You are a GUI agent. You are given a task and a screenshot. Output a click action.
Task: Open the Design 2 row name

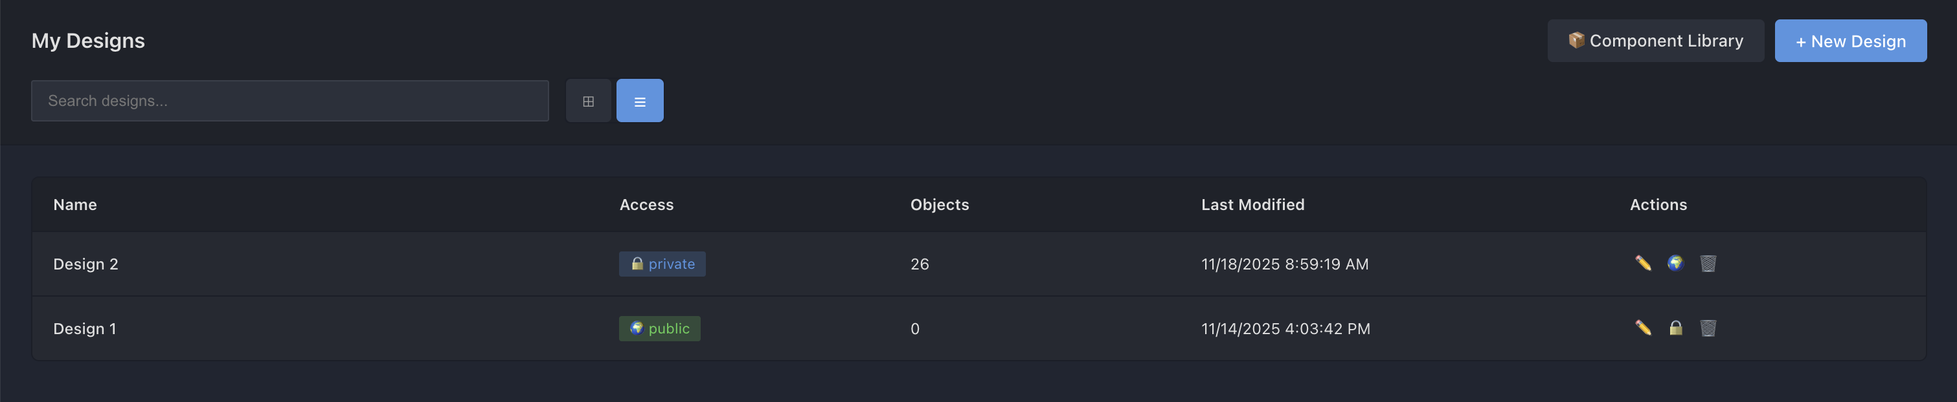pos(86,264)
